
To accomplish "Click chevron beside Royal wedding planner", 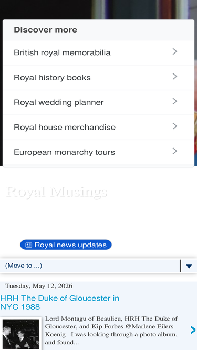I will point(175,101).
